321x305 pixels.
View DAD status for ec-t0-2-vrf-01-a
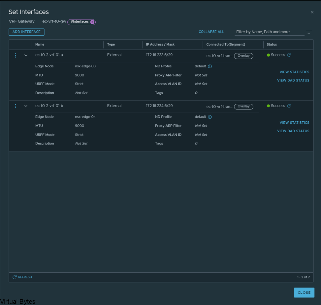[293, 81]
